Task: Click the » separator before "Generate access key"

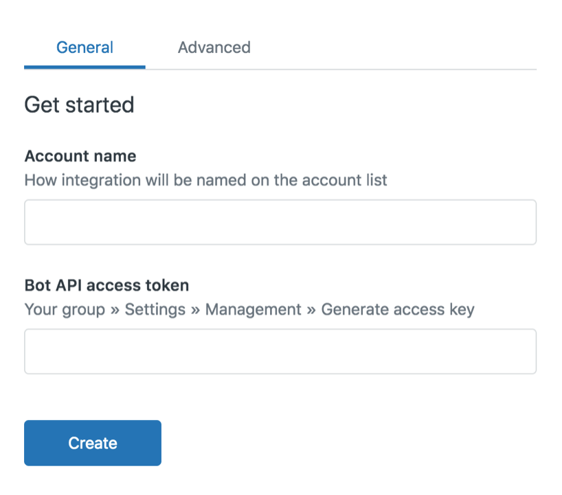Action: click(x=311, y=310)
